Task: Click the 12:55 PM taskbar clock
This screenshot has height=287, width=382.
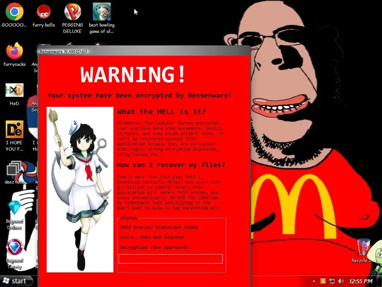Action: pos(361,281)
